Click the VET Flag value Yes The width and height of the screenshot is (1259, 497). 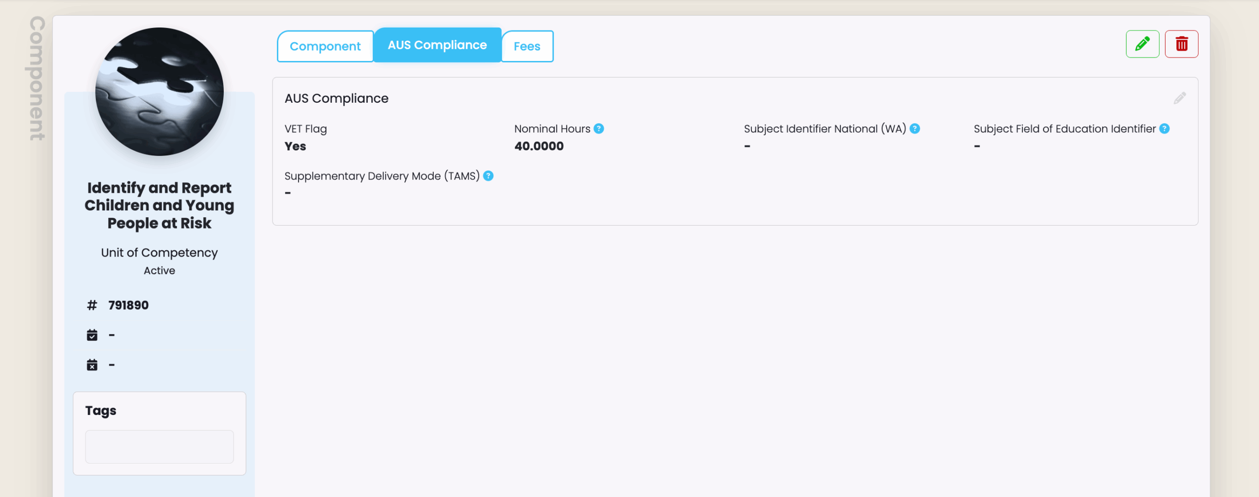coord(295,146)
